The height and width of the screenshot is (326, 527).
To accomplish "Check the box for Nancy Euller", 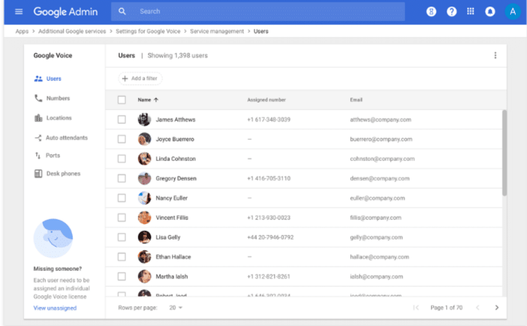I will [122, 198].
